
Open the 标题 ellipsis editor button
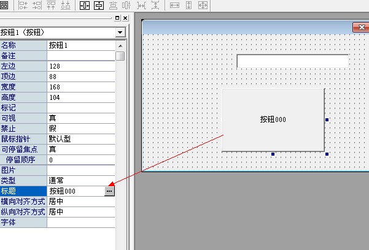pyautogui.click(x=109, y=191)
